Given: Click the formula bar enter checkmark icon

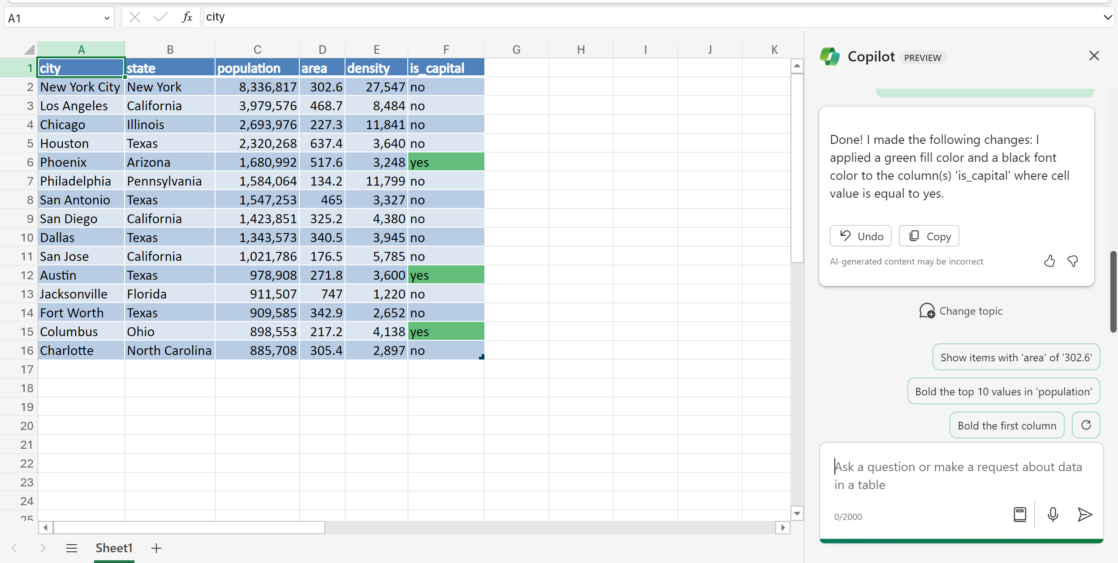Looking at the screenshot, I should [160, 17].
